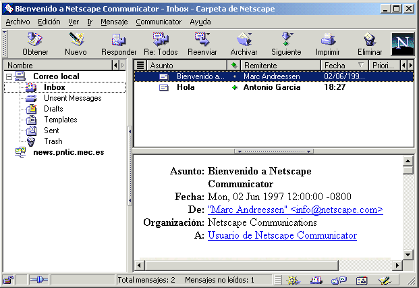Toggle read status of Bienvenido message
The height and width of the screenshot is (288, 419).
coord(235,76)
